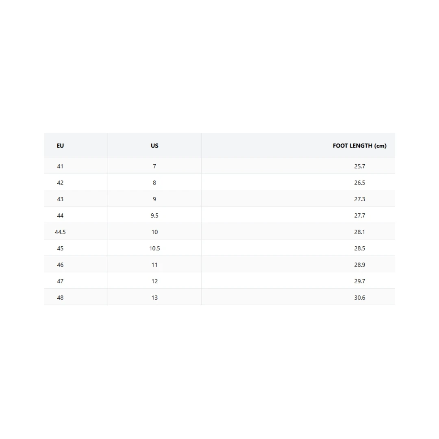Select foot length 26.5 value
The height and width of the screenshot is (439, 439).
359,183
